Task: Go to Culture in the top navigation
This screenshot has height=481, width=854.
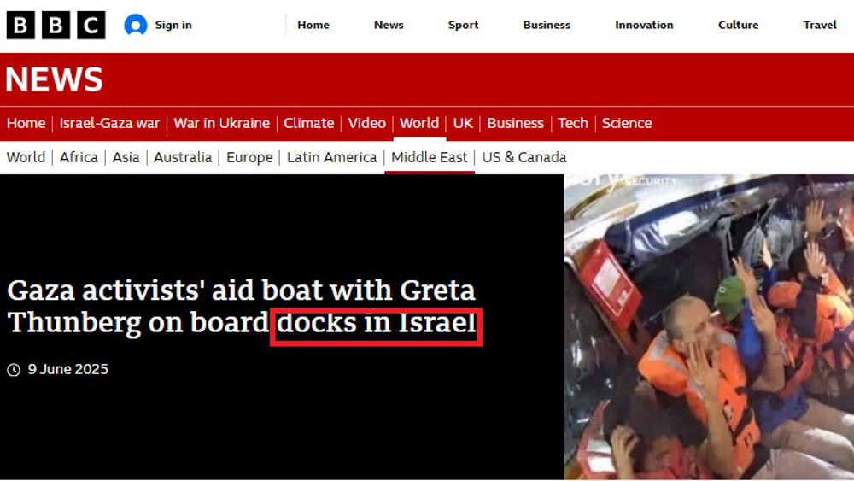Action: point(738,25)
